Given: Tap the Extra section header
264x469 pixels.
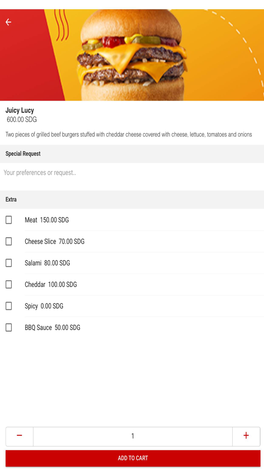Looking at the screenshot, I should click(11, 199).
